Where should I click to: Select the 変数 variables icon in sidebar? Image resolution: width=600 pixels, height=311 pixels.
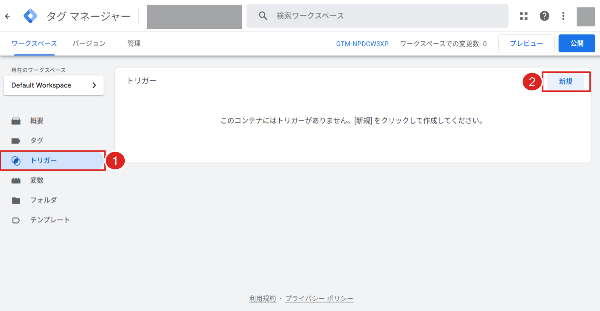[16, 180]
